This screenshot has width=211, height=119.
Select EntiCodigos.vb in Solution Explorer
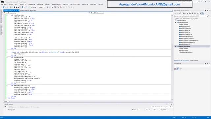(x=186, y=32)
